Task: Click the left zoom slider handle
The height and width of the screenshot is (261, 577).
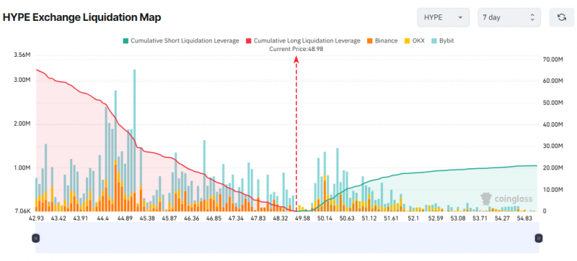Action: point(35,238)
